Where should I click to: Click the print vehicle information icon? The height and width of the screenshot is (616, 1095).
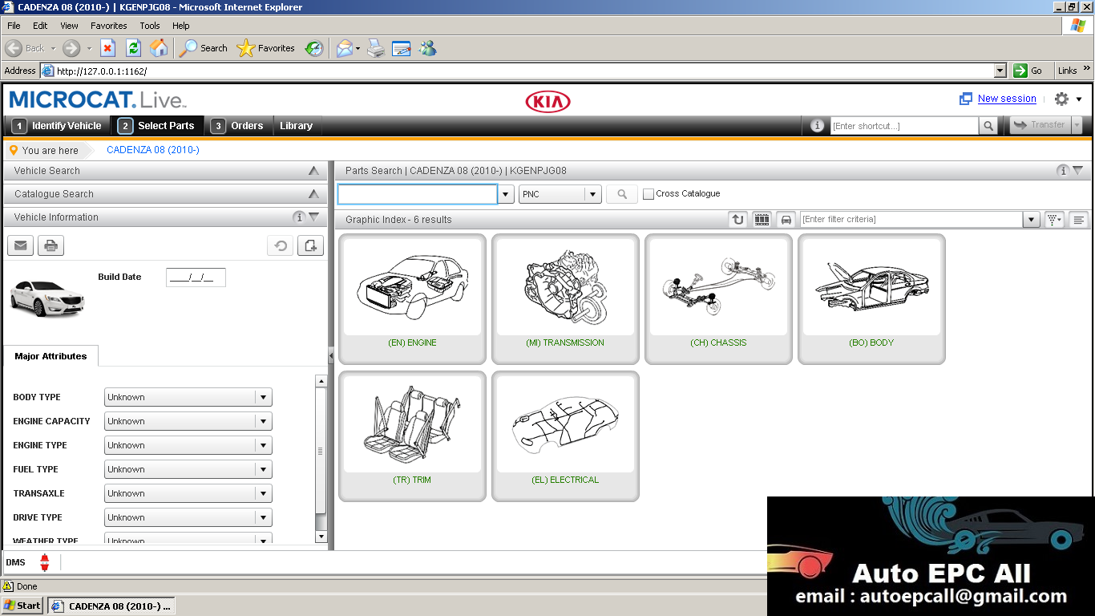click(x=51, y=245)
